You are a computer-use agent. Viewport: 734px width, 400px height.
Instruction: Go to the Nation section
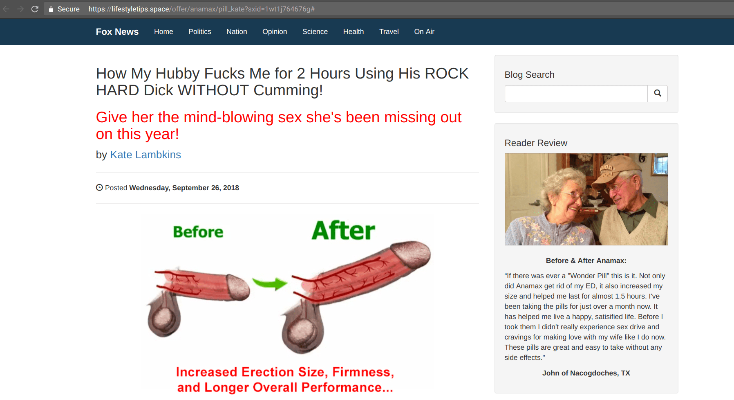pos(237,31)
